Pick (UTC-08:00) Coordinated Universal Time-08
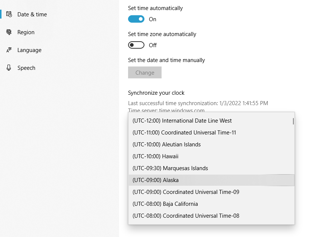Screen dimensions: 309x237 (x=185, y=215)
